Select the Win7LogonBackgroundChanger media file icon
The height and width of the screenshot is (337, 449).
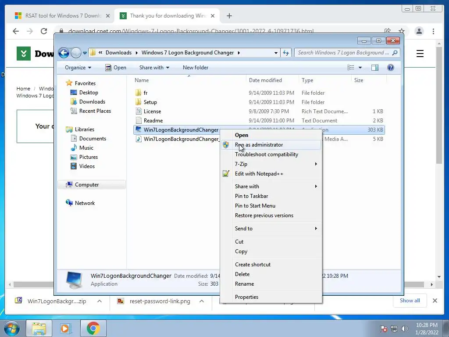(x=139, y=139)
